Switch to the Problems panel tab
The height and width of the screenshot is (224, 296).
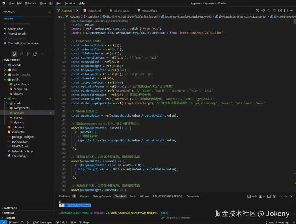(65, 196)
